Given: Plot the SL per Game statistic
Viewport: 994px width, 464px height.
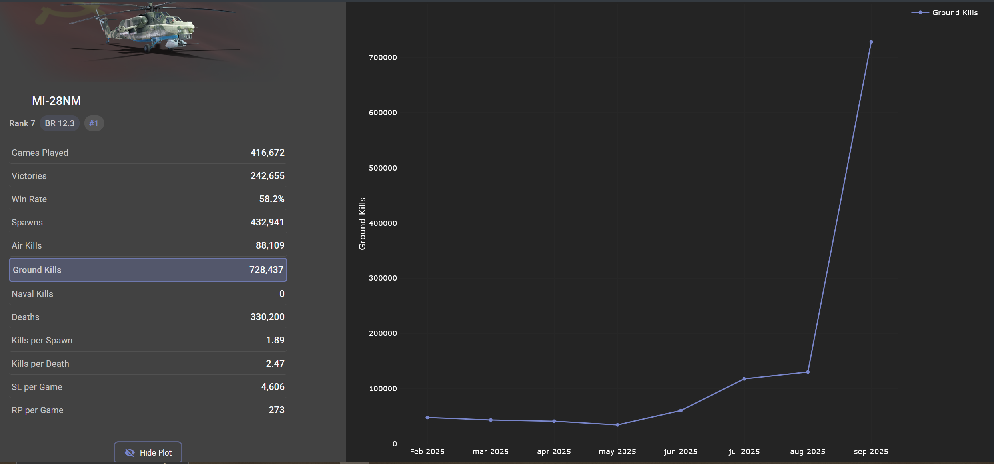Looking at the screenshot, I should 148,387.
